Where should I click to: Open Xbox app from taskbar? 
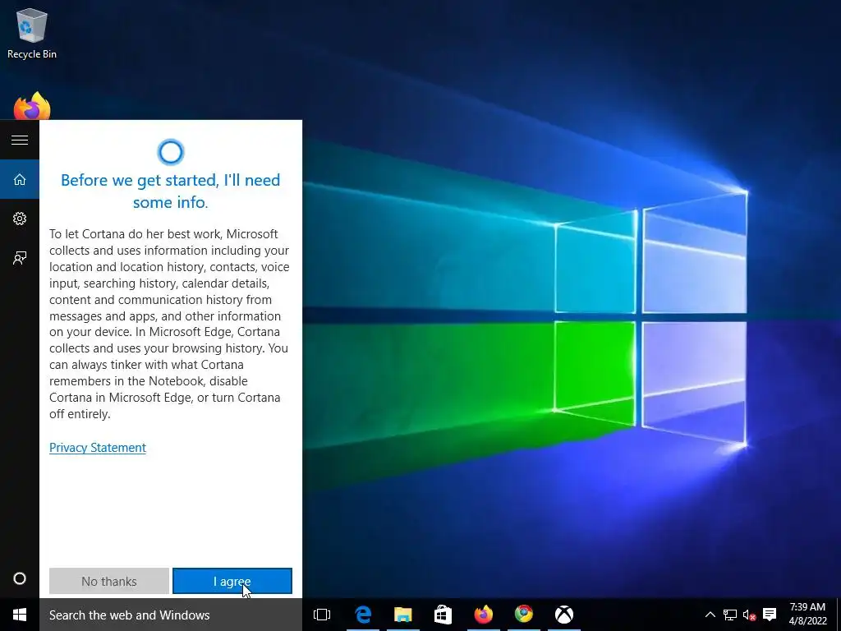tap(563, 615)
